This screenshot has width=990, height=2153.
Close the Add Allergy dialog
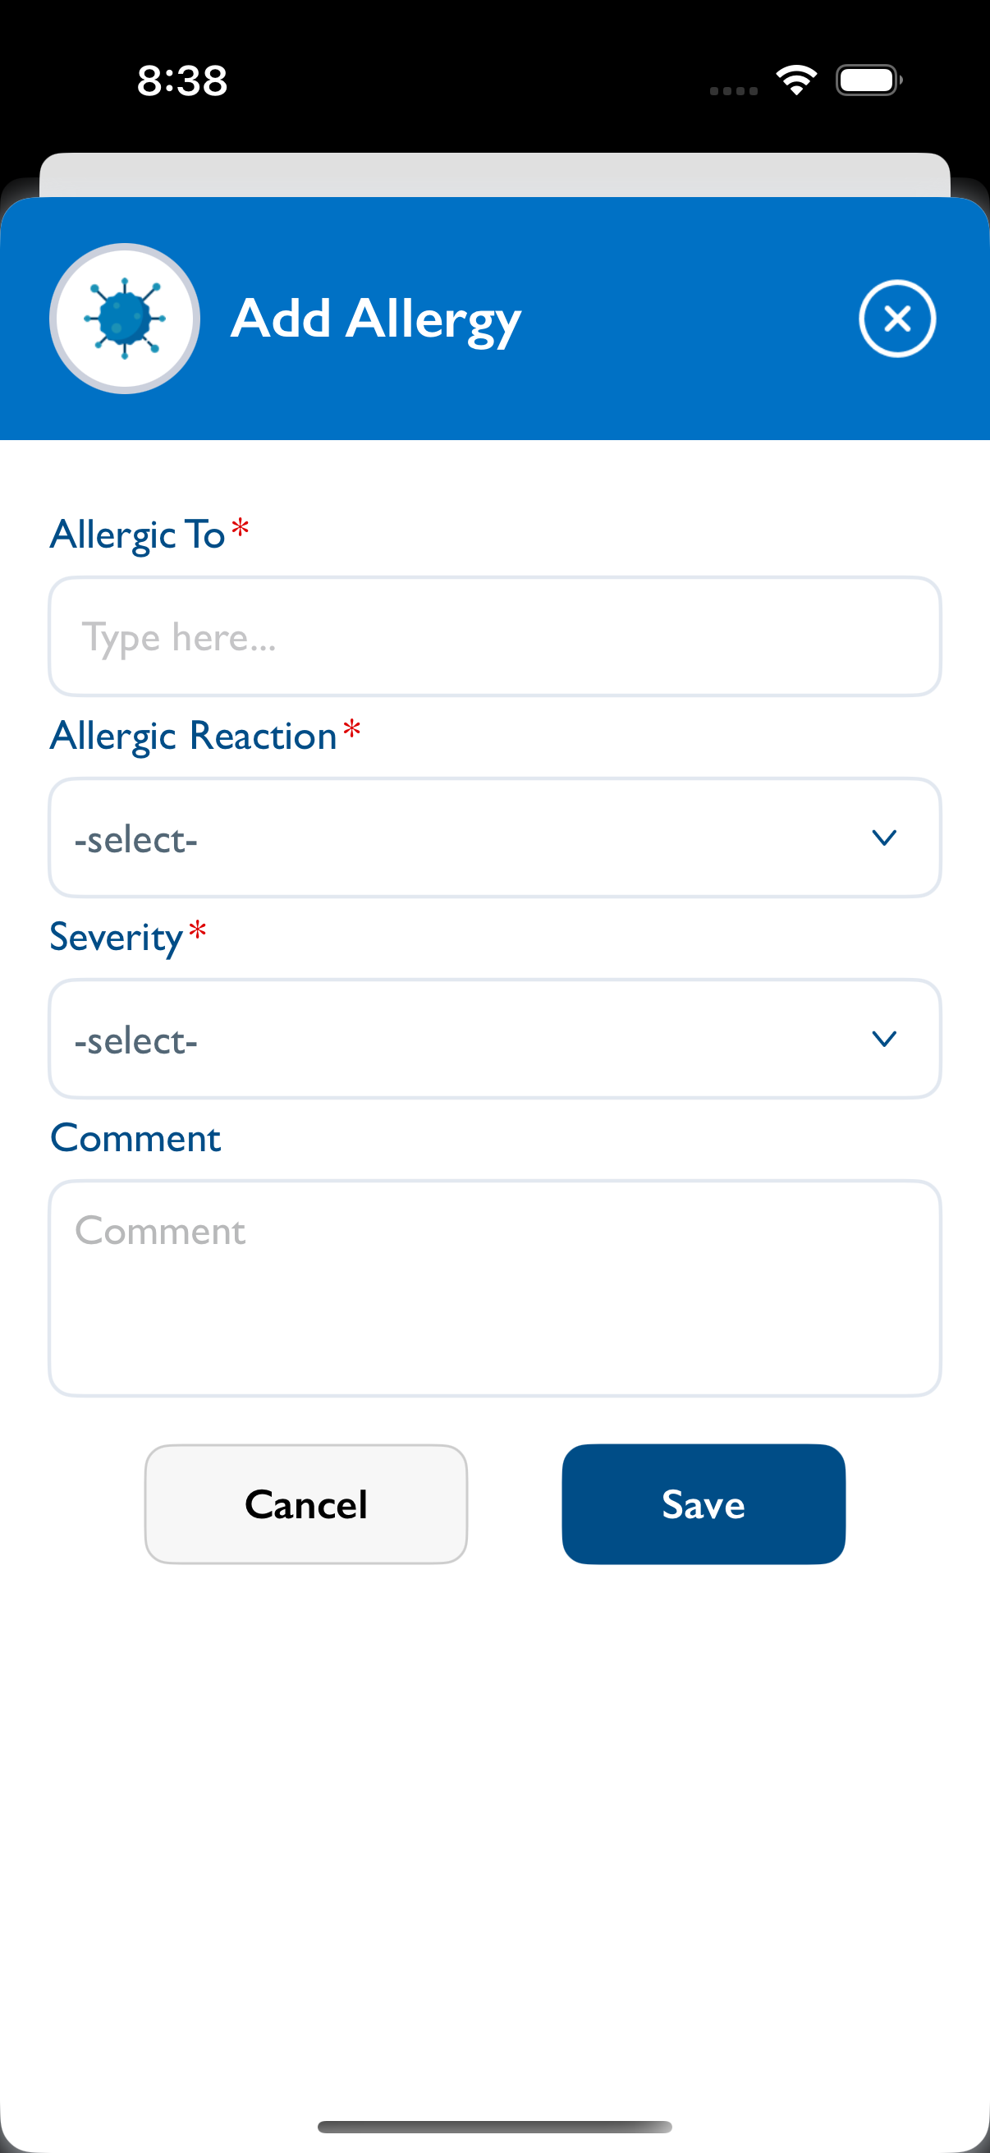click(896, 319)
